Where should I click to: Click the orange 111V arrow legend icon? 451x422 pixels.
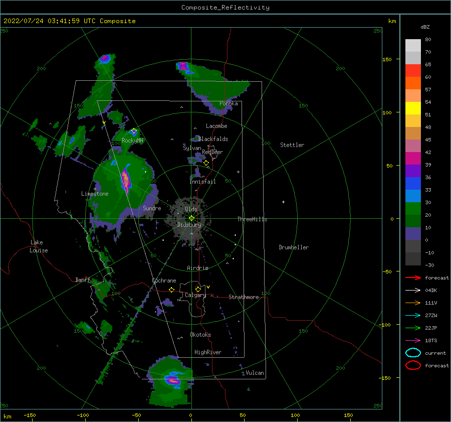tap(413, 303)
